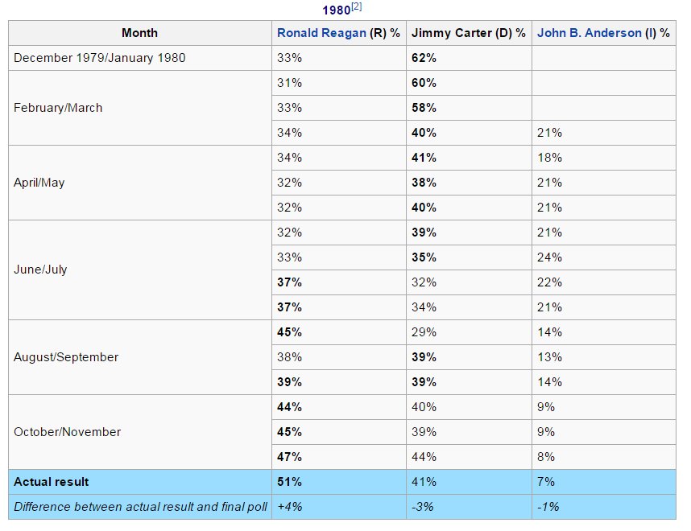691x531 pixels.
Task: Click the 'Difference between actual result and final poll' label
Action: point(140,507)
